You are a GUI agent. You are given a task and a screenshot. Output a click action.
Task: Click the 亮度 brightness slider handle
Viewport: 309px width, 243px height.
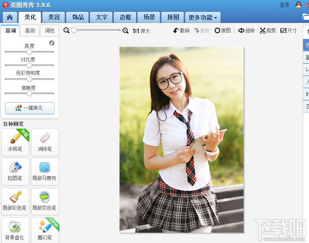[x=29, y=52]
